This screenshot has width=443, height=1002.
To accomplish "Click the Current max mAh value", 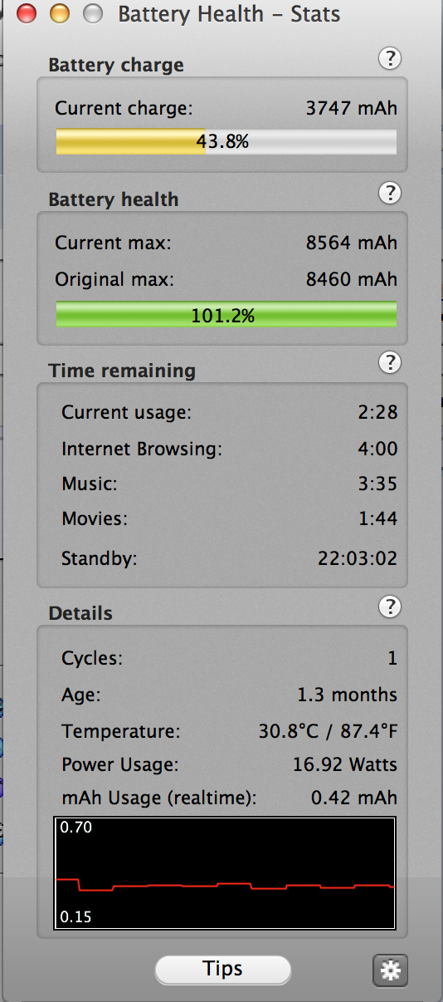I will [x=352, y=243].
